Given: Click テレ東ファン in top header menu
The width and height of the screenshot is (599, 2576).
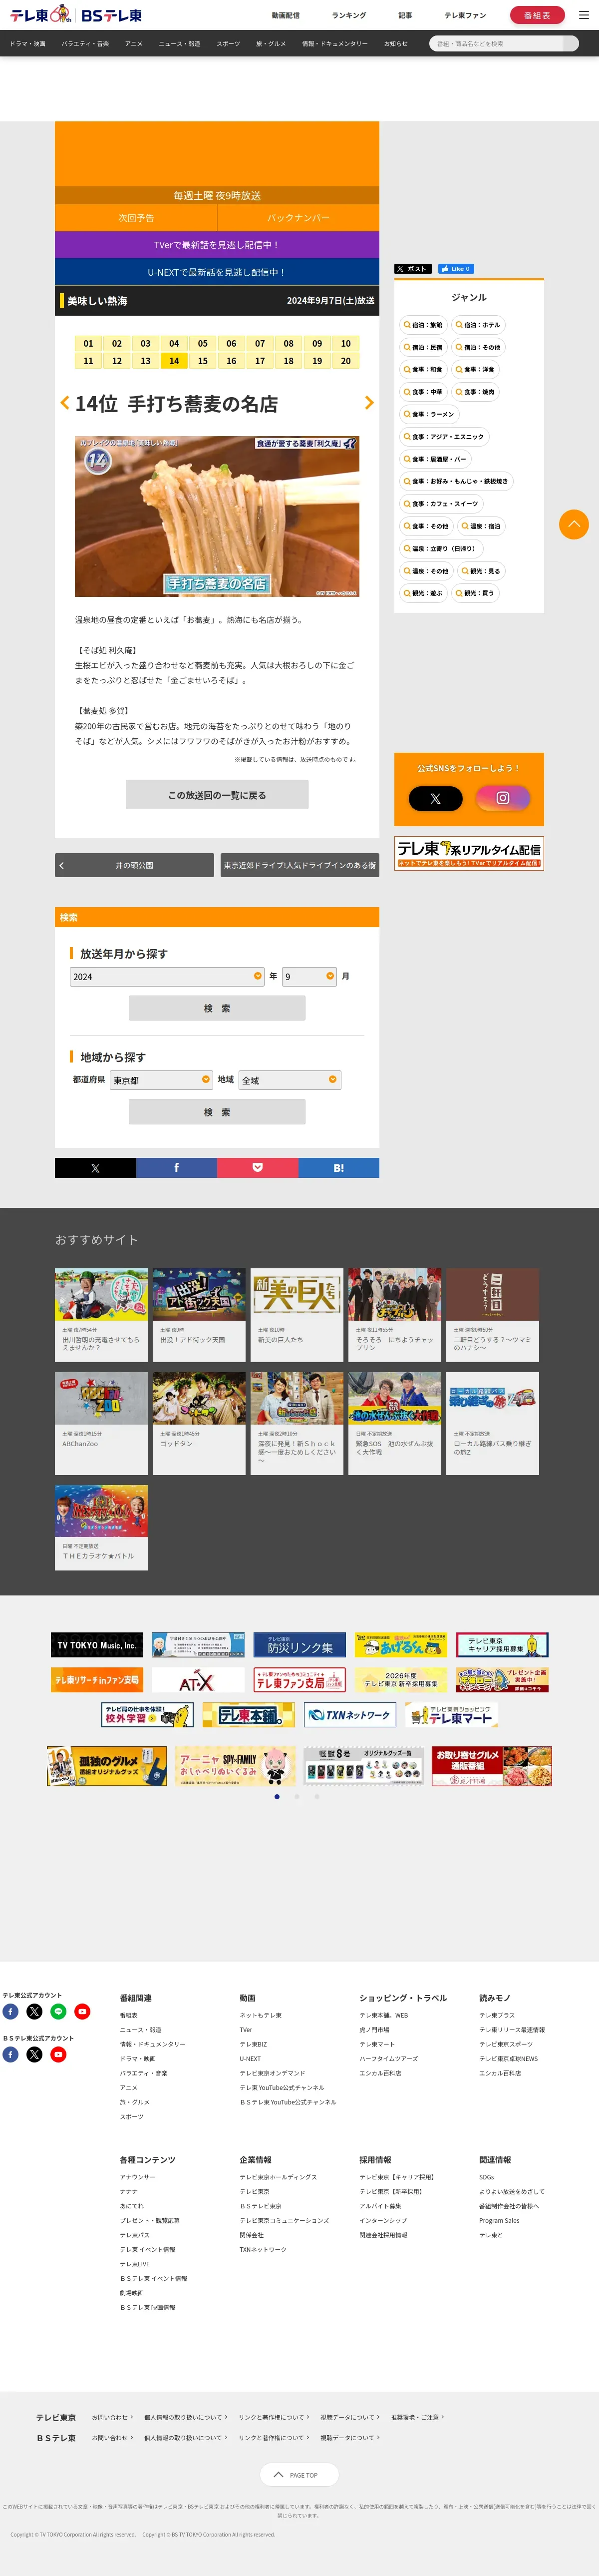Looking at the screenshot, I should click(465, 15).
